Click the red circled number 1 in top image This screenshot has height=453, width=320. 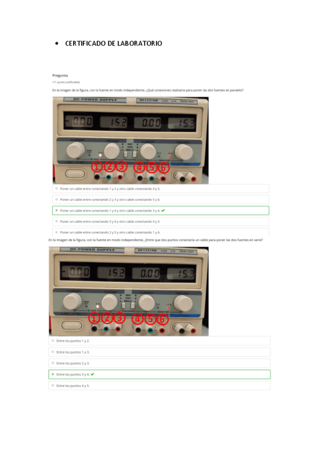tap(97, 167)
